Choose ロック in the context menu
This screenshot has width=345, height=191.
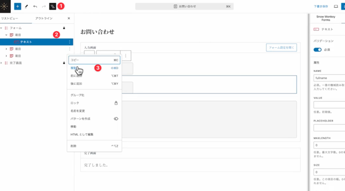click(75, 103)
